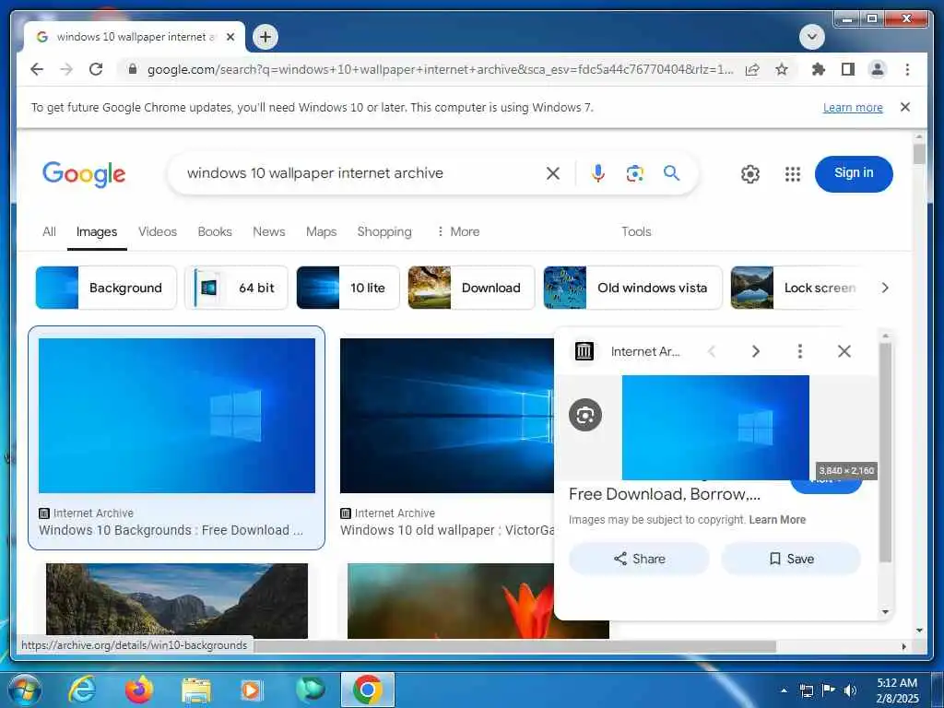Open the dark blue Windows 10 old wallpaper thumbnail

pyautogui.click(x=447, y=416)
